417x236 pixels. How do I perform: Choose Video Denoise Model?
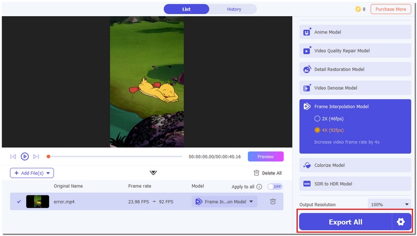pyautogui.click(x=355, y=88)
